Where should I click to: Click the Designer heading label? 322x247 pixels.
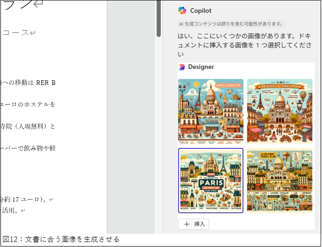[x=201, y=67]
